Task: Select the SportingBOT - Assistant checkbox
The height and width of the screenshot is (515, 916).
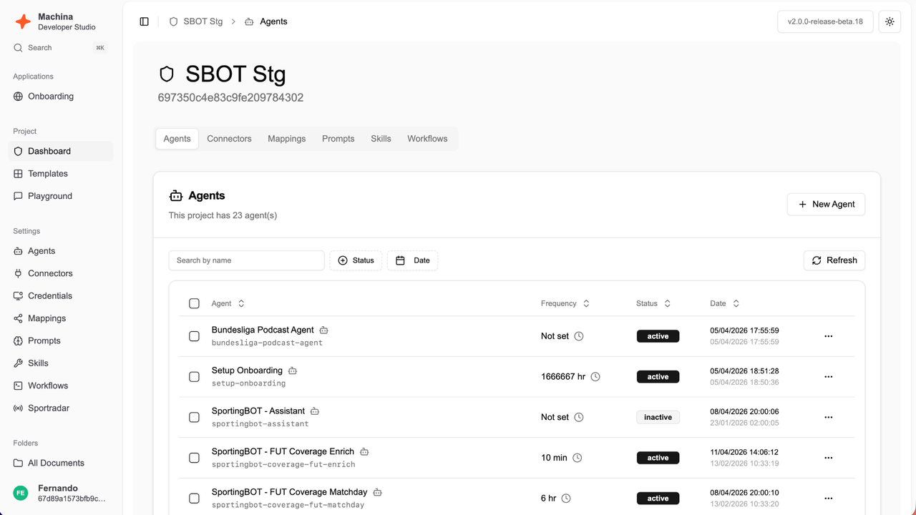Action: tap(194, 417)
